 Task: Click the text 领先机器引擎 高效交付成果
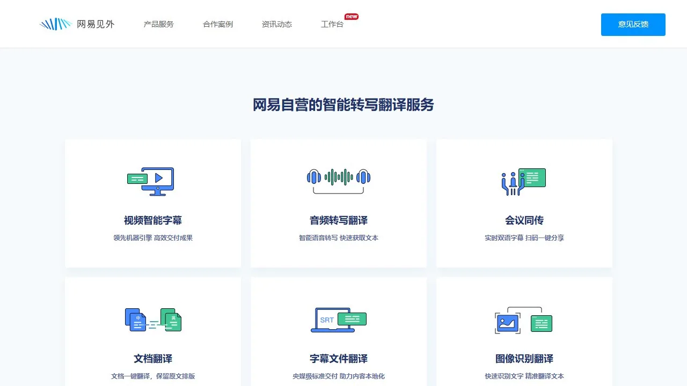pos(153,238)
